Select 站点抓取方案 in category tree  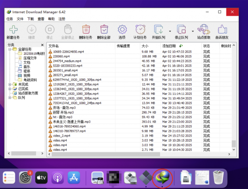(x=28, y=93)
